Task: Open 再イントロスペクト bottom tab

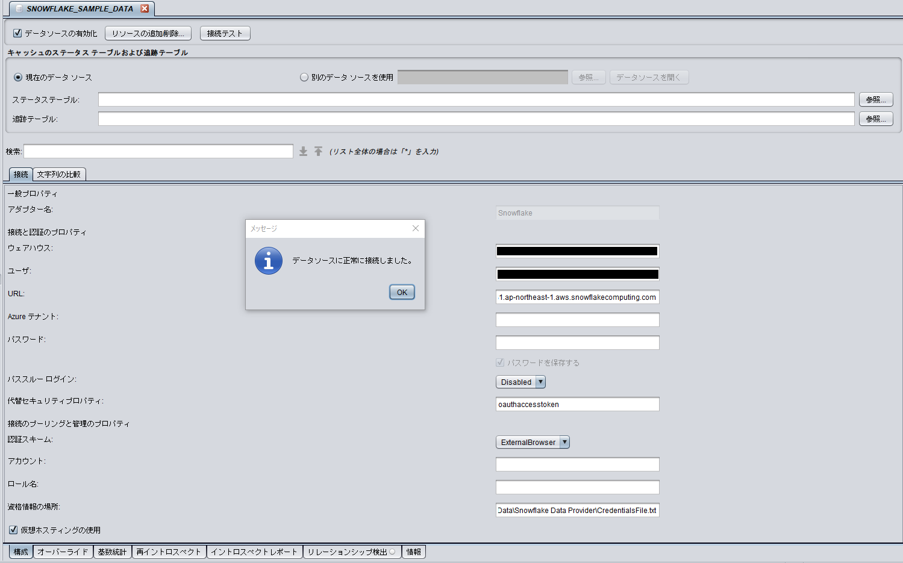Action: click(x=169, y=552)
